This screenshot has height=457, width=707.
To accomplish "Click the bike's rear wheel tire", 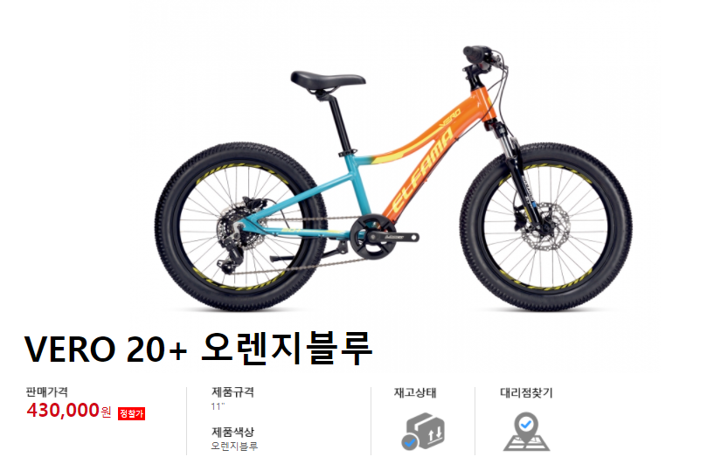I will click(241, 226).
